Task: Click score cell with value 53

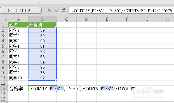Action: tap(43, 57)
